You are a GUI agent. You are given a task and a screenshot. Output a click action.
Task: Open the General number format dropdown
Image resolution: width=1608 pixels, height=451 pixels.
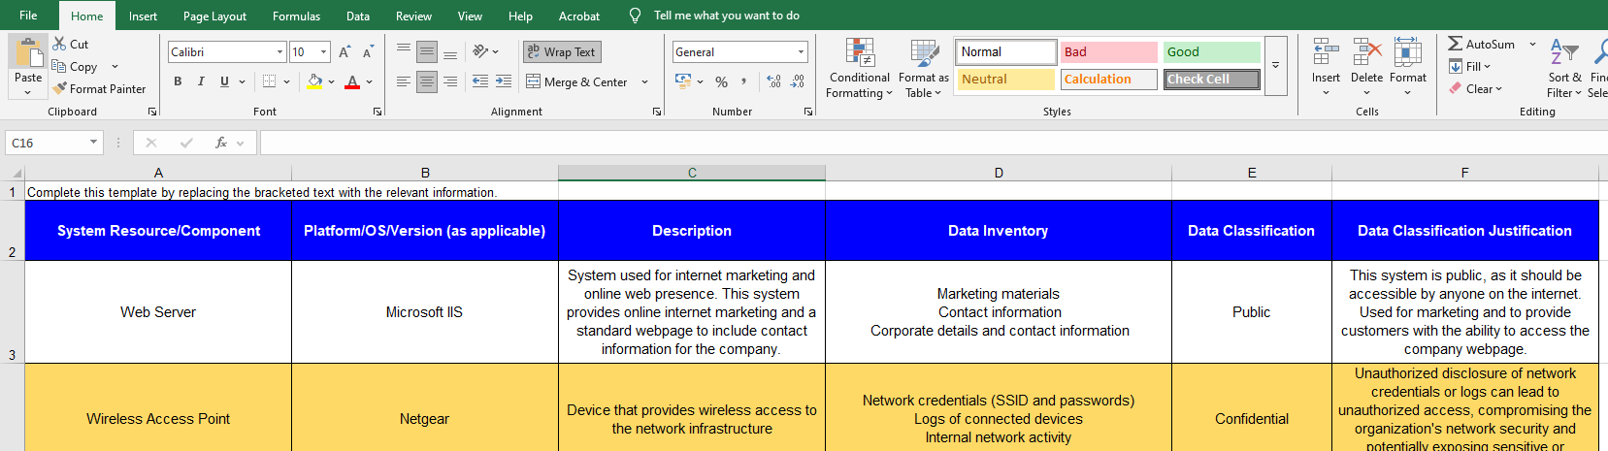(802, 51)
